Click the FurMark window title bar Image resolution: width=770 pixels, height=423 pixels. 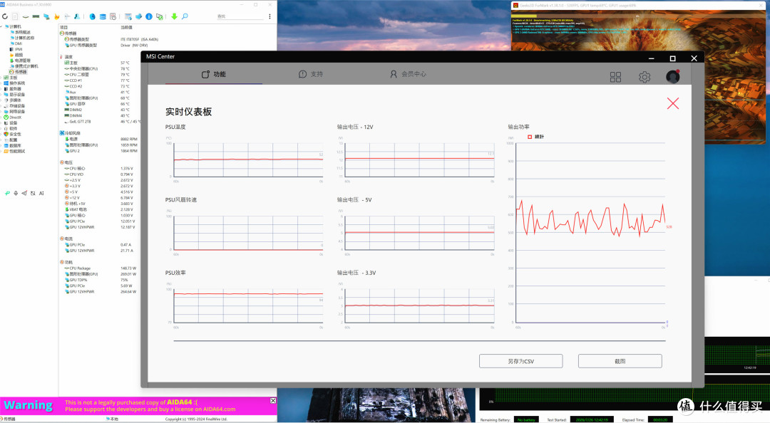click(x=638, y=6)
